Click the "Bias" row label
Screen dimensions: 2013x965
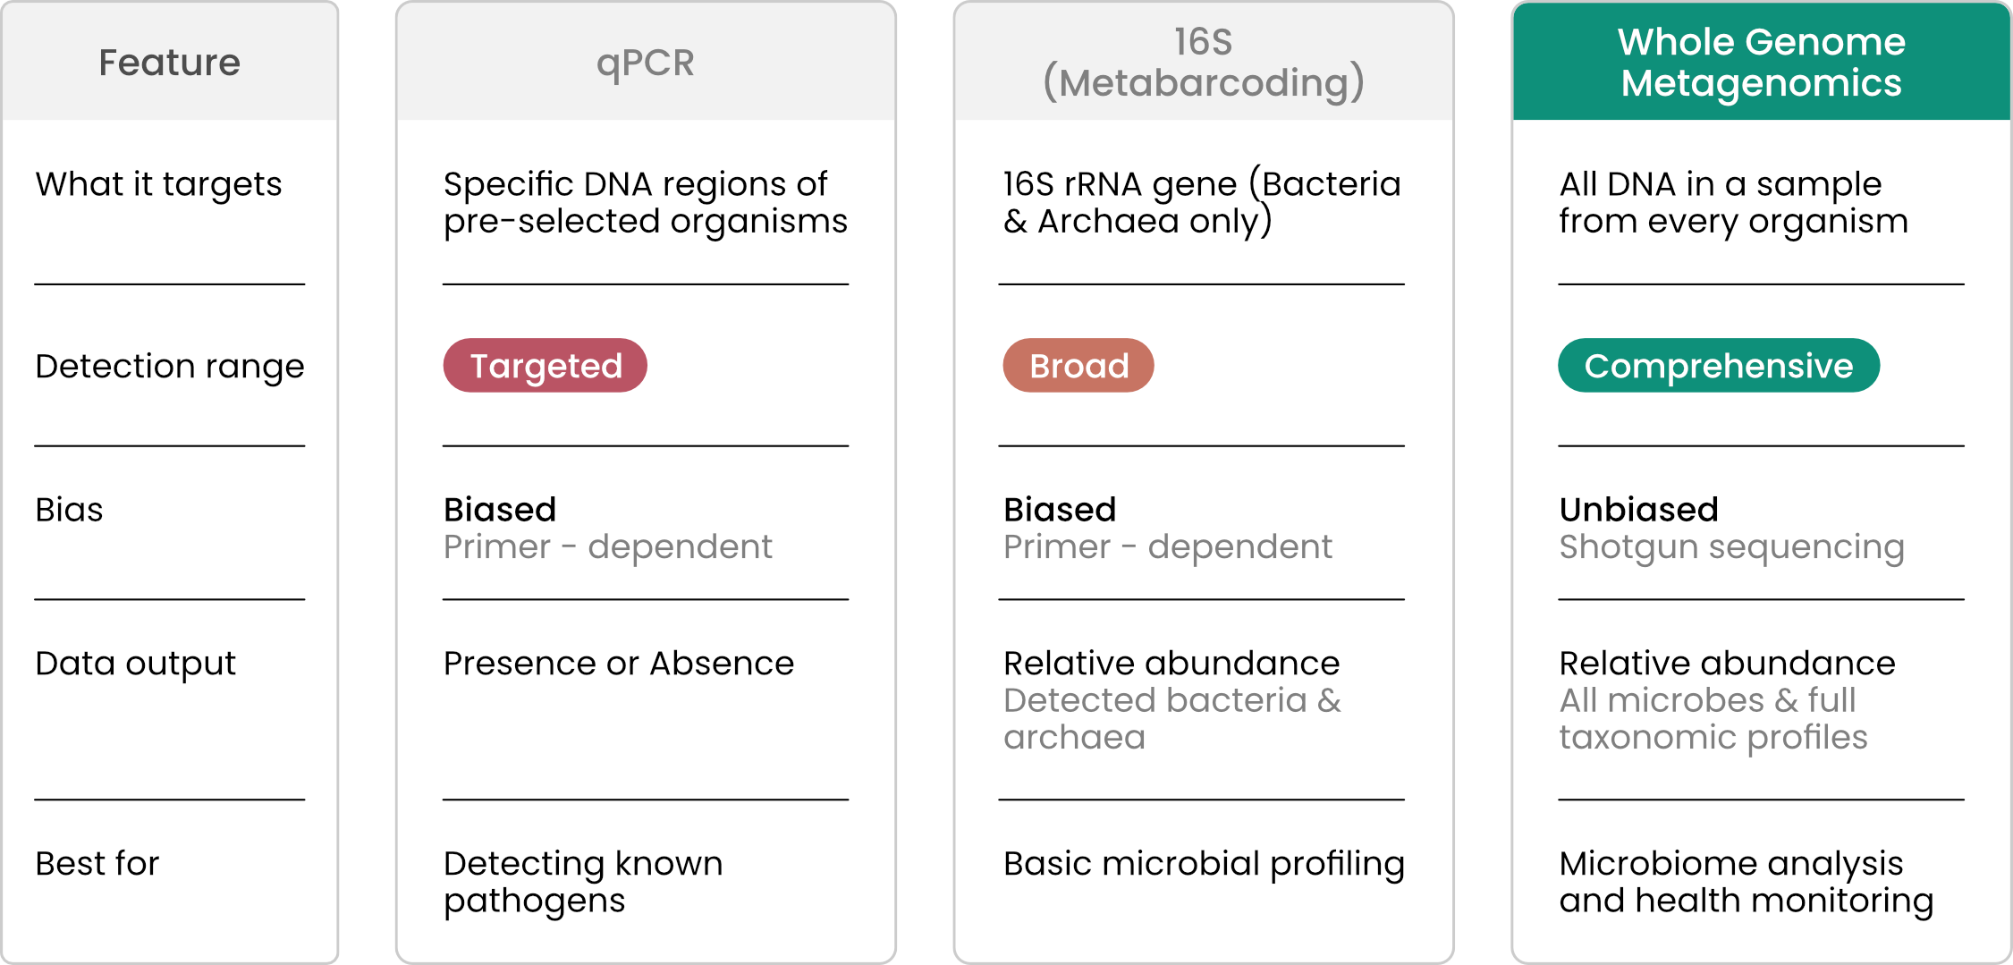[69, 510]
